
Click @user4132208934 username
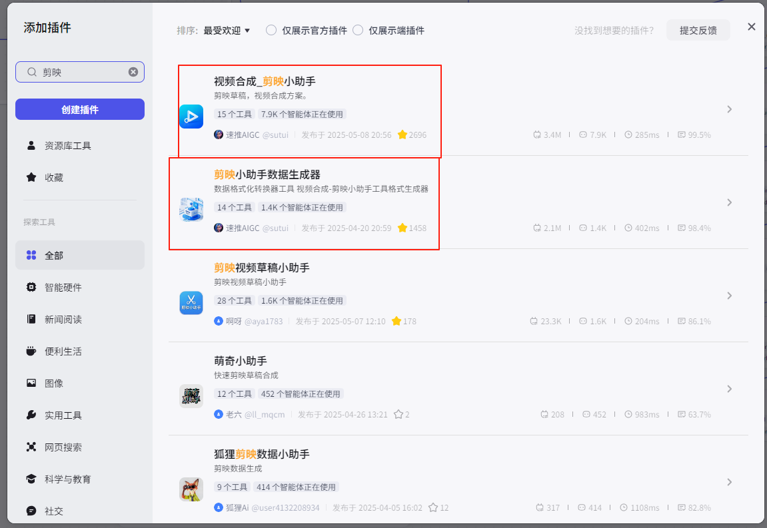click(285, 507)
